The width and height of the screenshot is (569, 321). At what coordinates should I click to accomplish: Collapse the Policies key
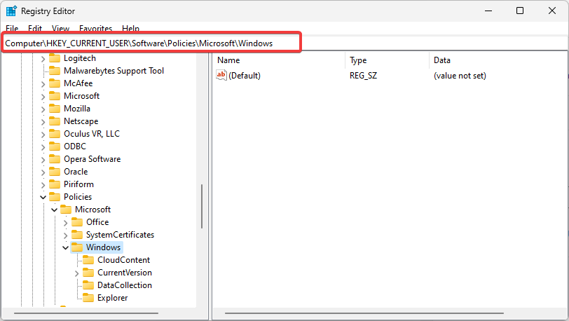tap(43, 197)
